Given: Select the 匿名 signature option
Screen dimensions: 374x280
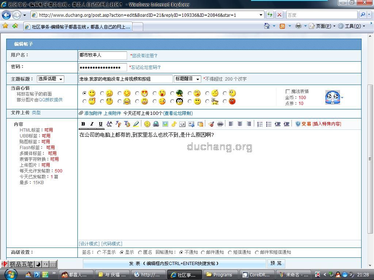Looking at the screenshot, I should coord(140,252).
